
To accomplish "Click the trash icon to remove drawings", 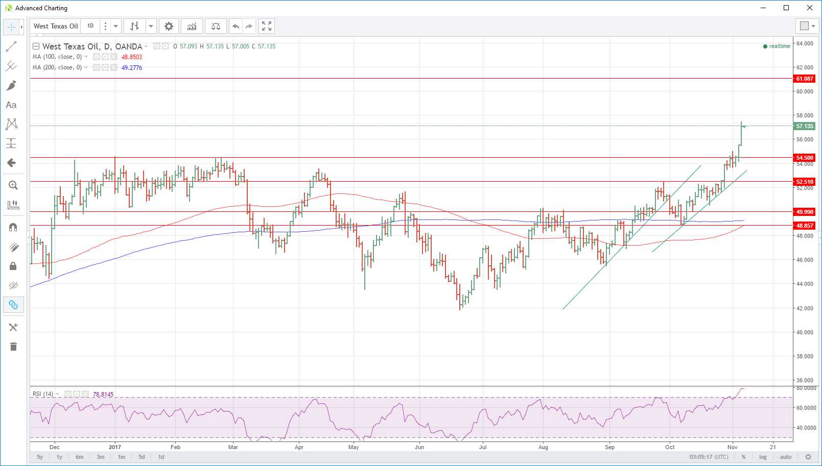I will 13,347.
